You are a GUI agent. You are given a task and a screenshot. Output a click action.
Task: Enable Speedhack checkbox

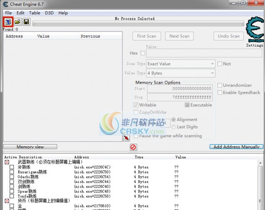[220, 92]
